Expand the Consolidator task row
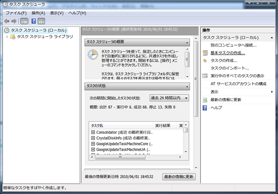This screenshot has width=278, height=194. click(x=93, y=132)
